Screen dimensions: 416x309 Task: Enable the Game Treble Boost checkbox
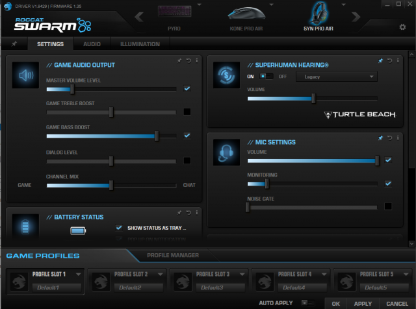click(187, 112)
